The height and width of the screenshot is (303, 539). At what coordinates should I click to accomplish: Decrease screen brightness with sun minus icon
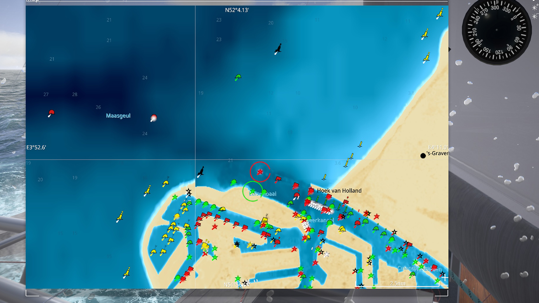click(535, 17)
